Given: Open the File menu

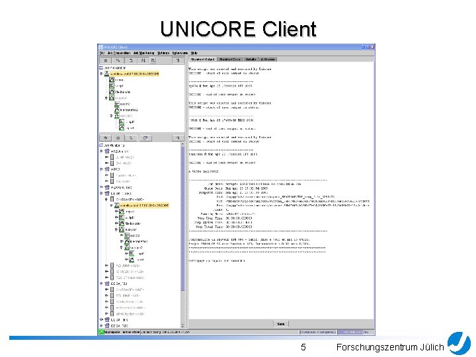Looking at the screenshot, I should pyautogui.click(x=102, y=53).
